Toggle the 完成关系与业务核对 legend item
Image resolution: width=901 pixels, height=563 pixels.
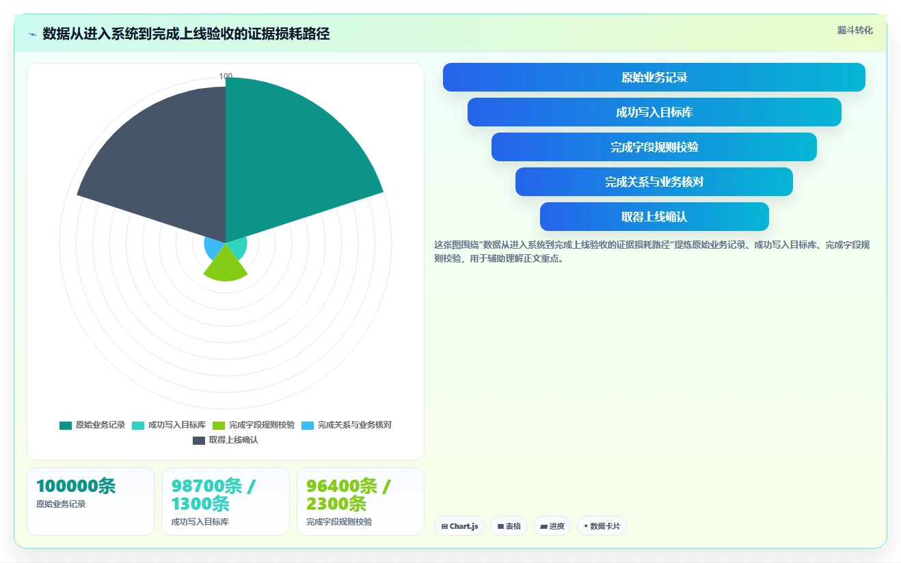click(347, 425)
